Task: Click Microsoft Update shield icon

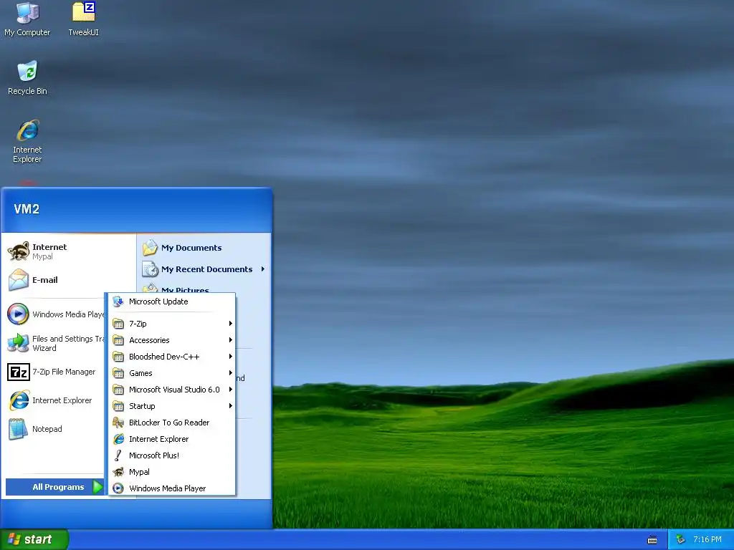Action: 118,301
